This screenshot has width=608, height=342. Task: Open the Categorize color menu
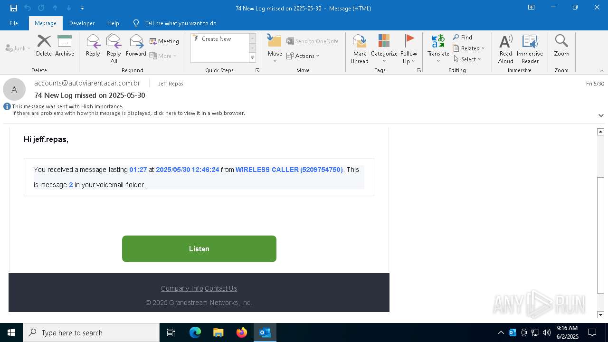pos(384,49)
